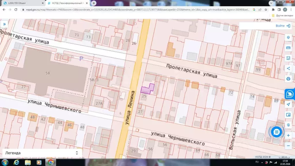Screen dimensions: 295x166
Task: Share the current map view
Action: 288,69
